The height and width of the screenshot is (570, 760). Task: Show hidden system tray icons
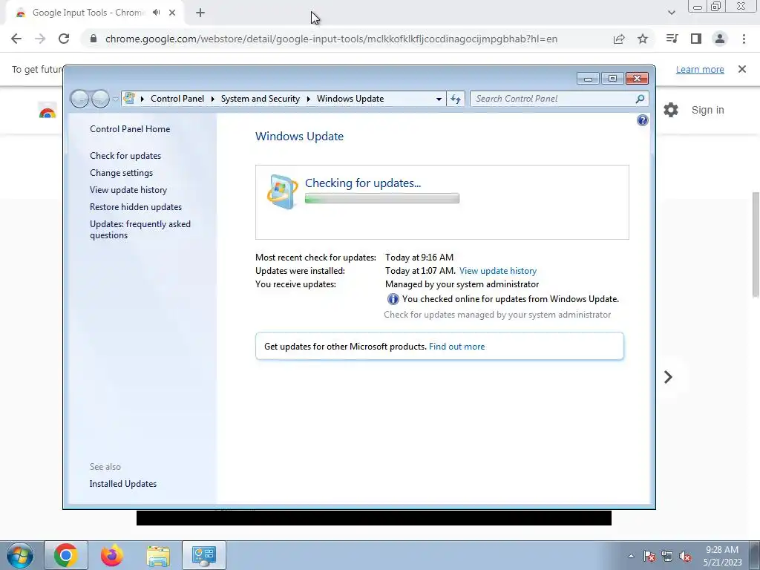click(x=631, y=556)
